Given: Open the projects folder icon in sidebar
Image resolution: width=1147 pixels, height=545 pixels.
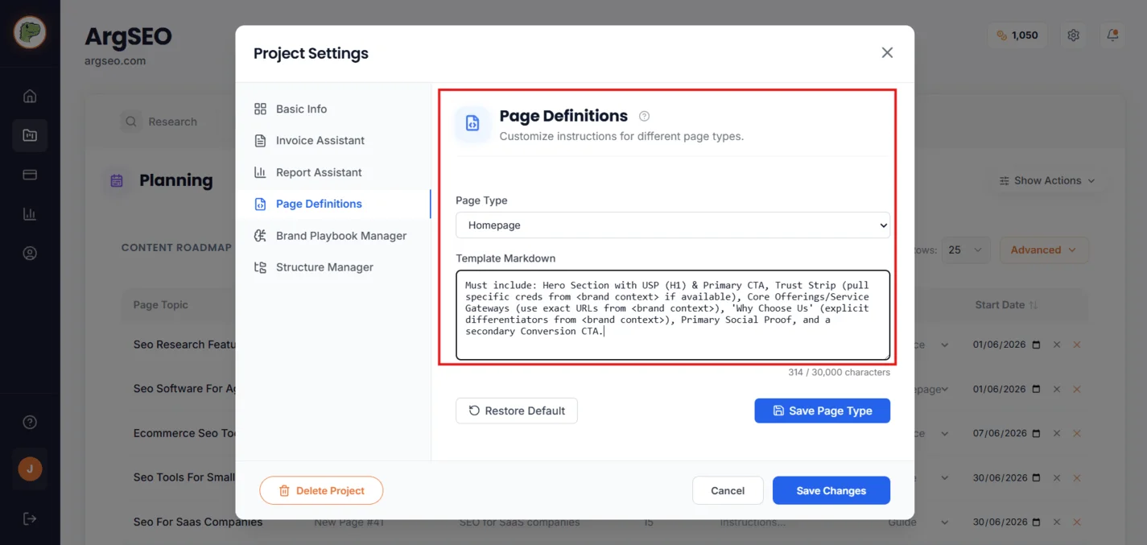Looking at the screenshot, I should point(30,135).
